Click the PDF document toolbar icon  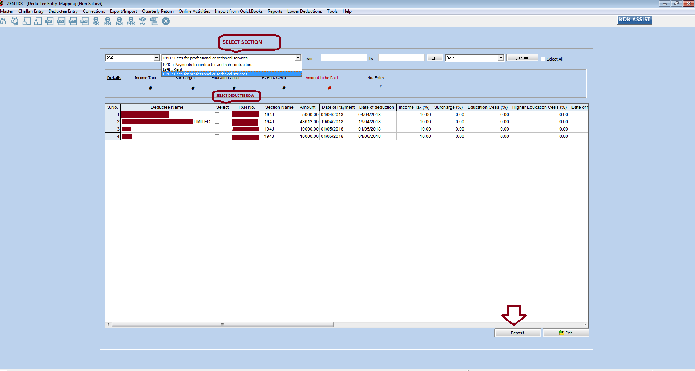click(x=154, y=21)
